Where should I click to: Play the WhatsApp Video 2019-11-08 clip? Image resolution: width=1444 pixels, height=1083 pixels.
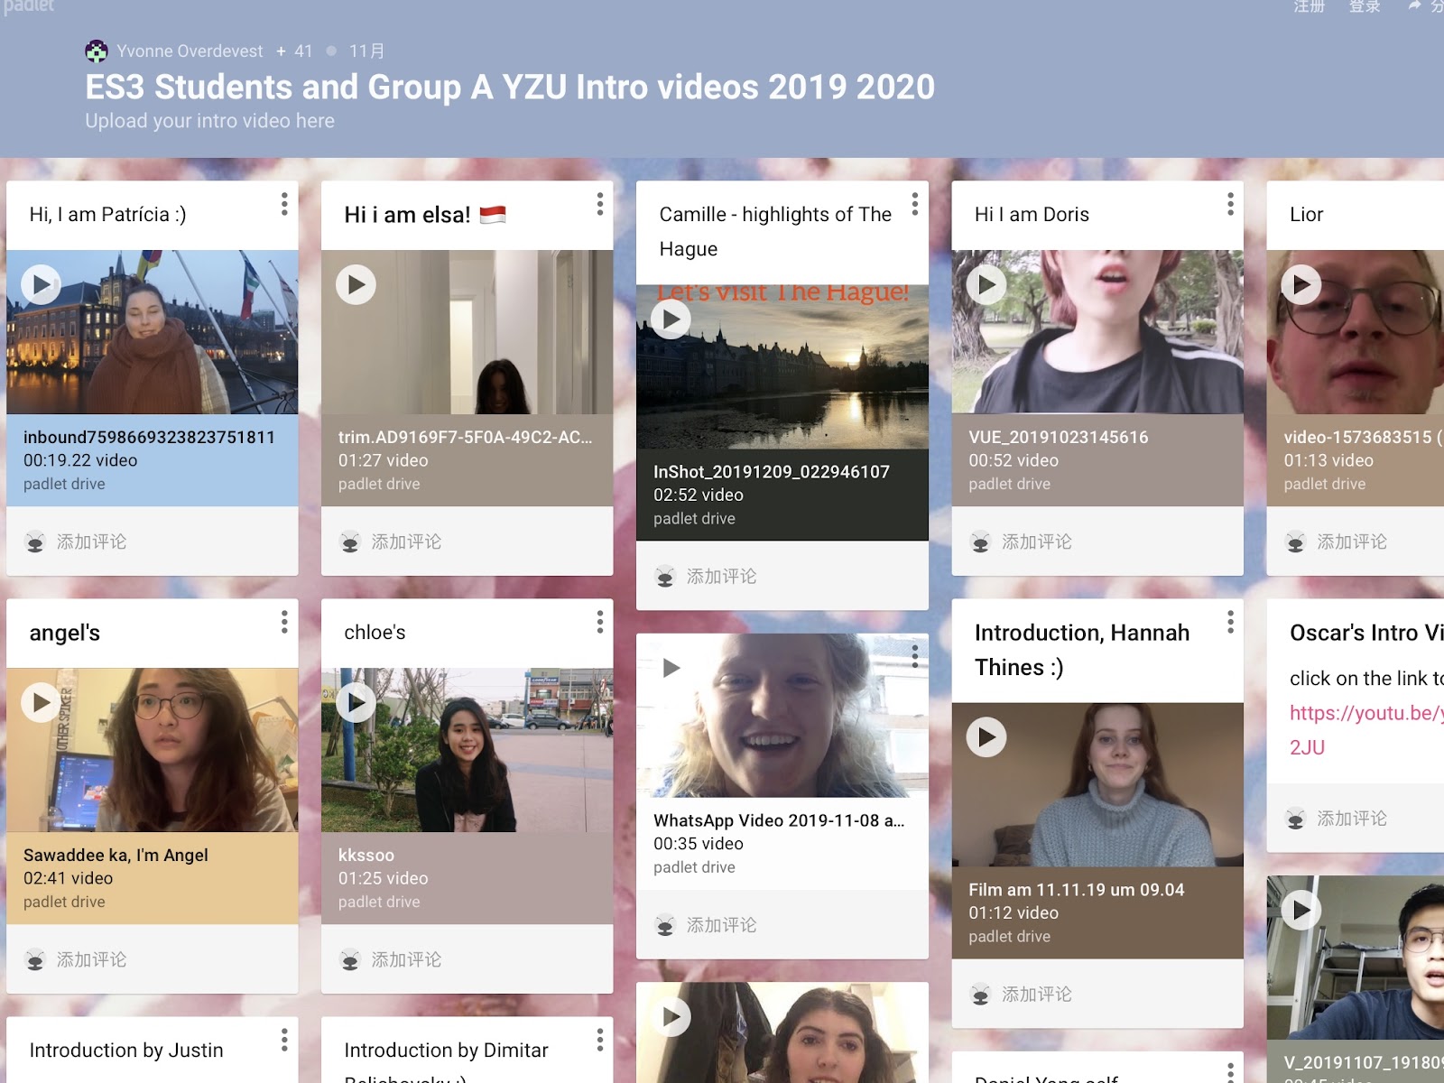671,669
